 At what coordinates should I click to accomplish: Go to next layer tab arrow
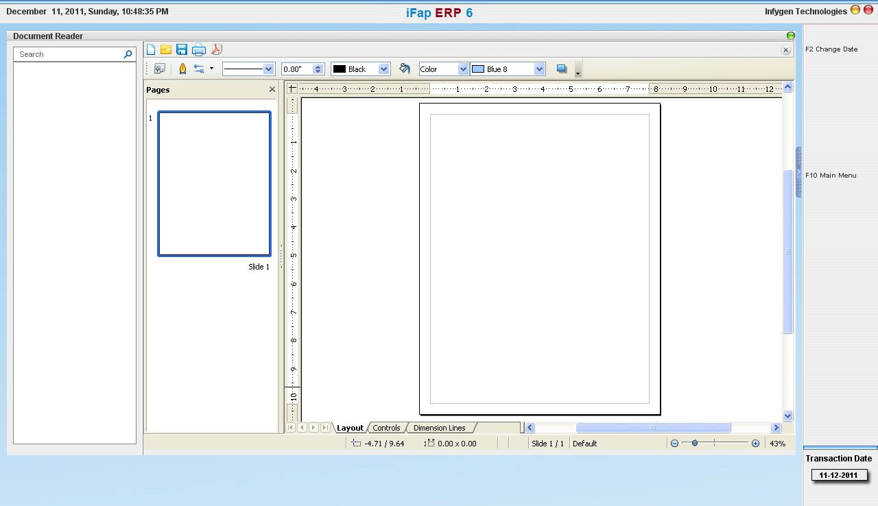[313, 427]
